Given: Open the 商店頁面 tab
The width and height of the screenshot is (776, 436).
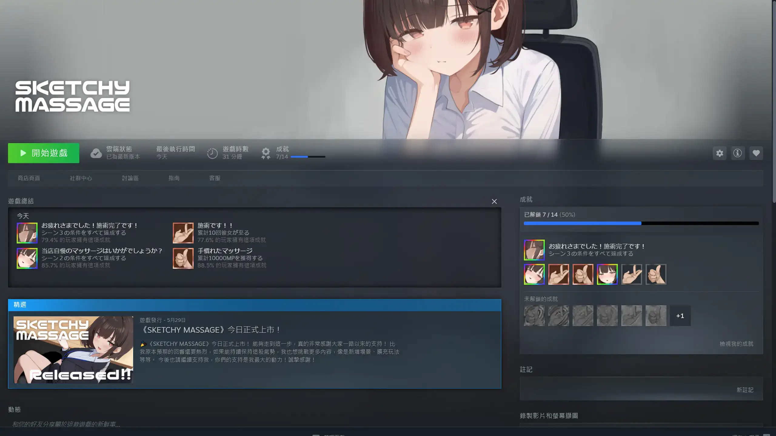Looking at the screenshot, I should (29, 178).
